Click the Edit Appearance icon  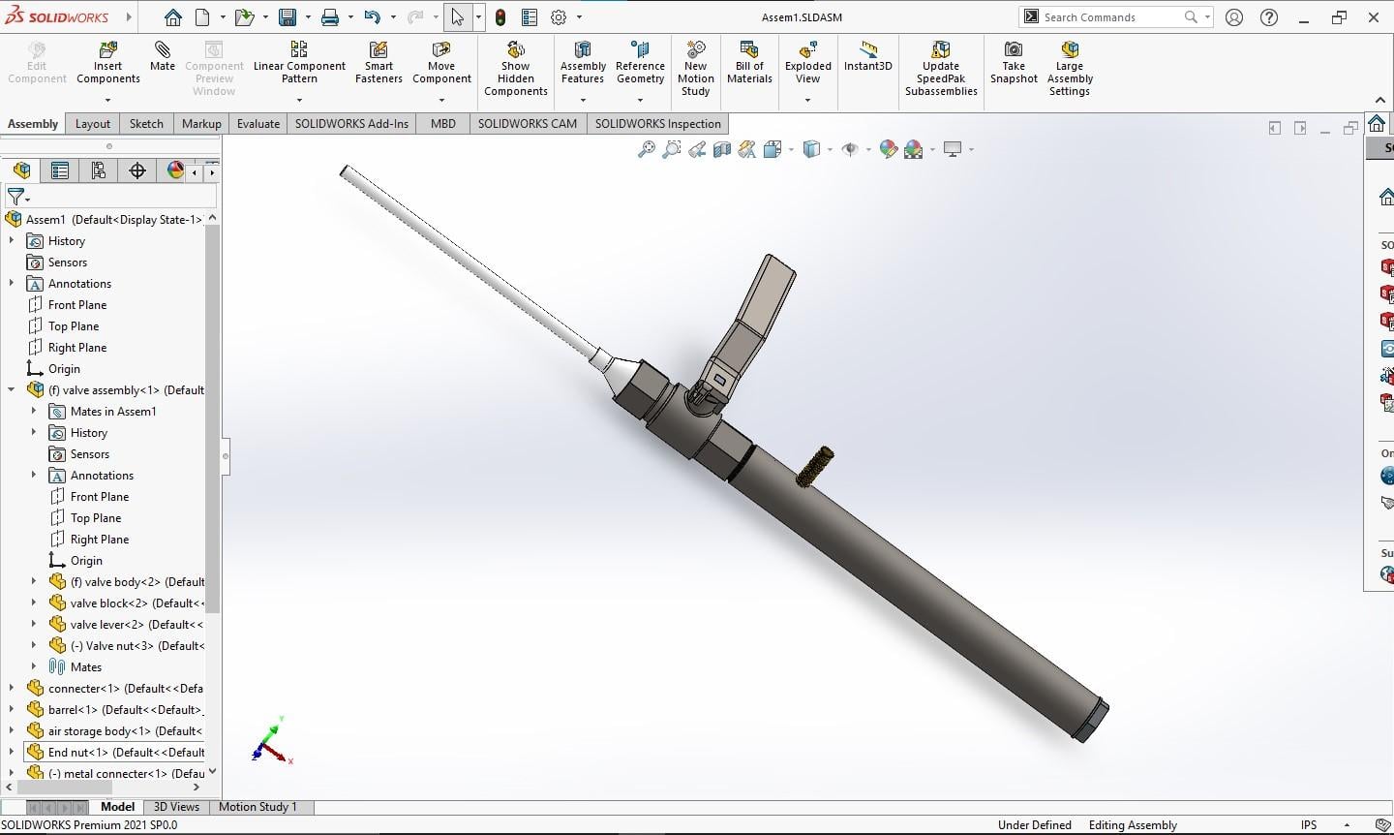tap(888, 149)
